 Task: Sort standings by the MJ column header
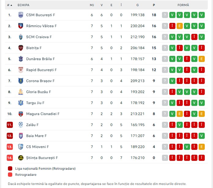pos(92,5)
